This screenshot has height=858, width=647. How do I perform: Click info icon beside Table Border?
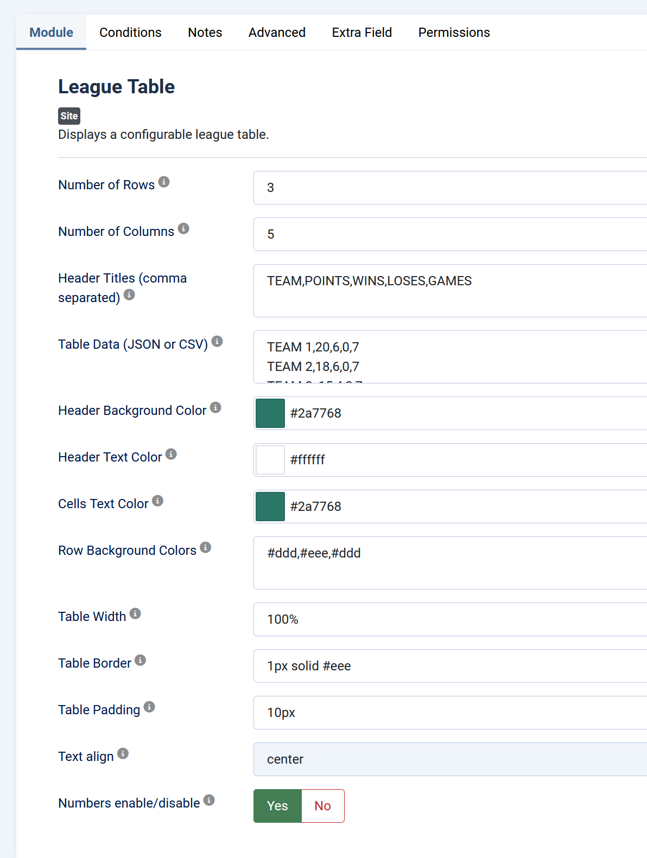pyautogui.click(x=140, y=660)
